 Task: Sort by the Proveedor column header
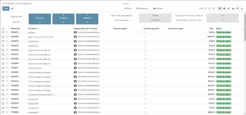click(33, 28)
